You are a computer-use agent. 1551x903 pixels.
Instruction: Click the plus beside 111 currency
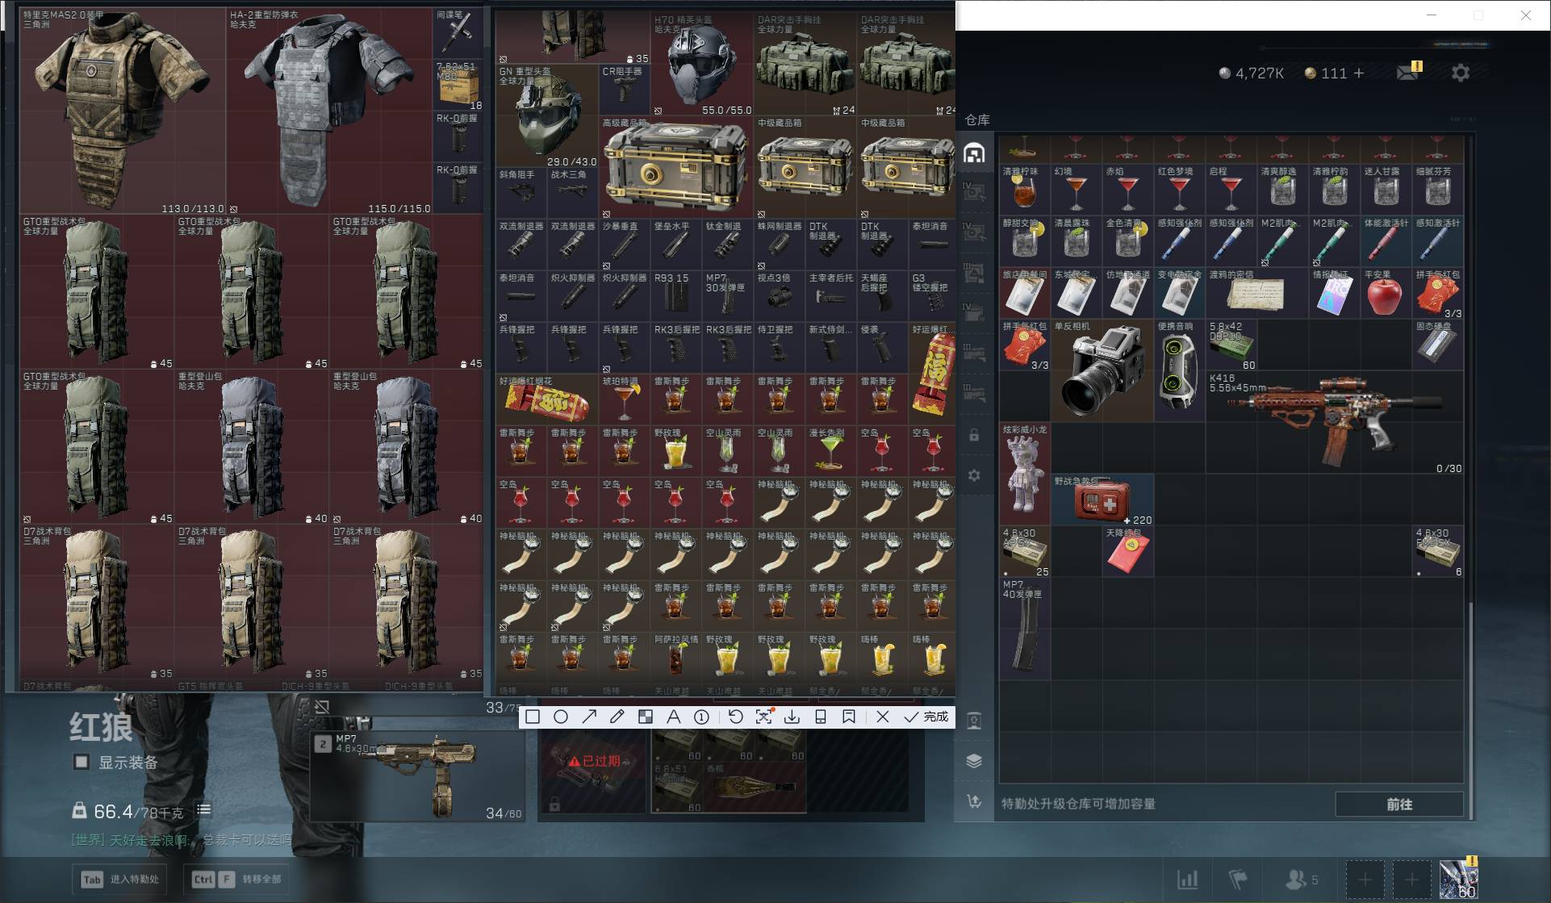point(1359,73)
